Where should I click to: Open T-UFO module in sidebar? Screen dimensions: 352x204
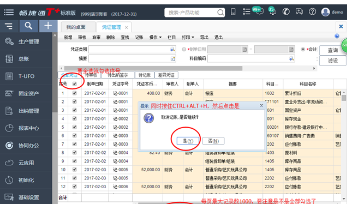[26, 76]
